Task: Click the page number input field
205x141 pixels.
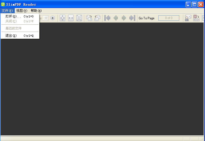Action: coord(169,18)
